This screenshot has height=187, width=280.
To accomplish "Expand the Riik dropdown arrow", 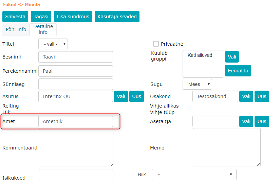I will click(231, 174).
